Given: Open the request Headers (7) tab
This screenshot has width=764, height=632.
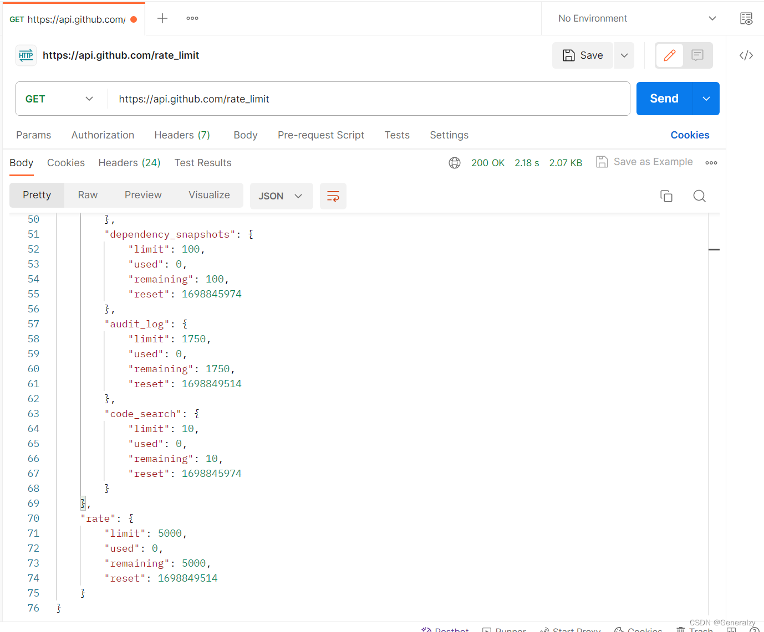Looking at the screenshot, I should click(x=182, y=135).
